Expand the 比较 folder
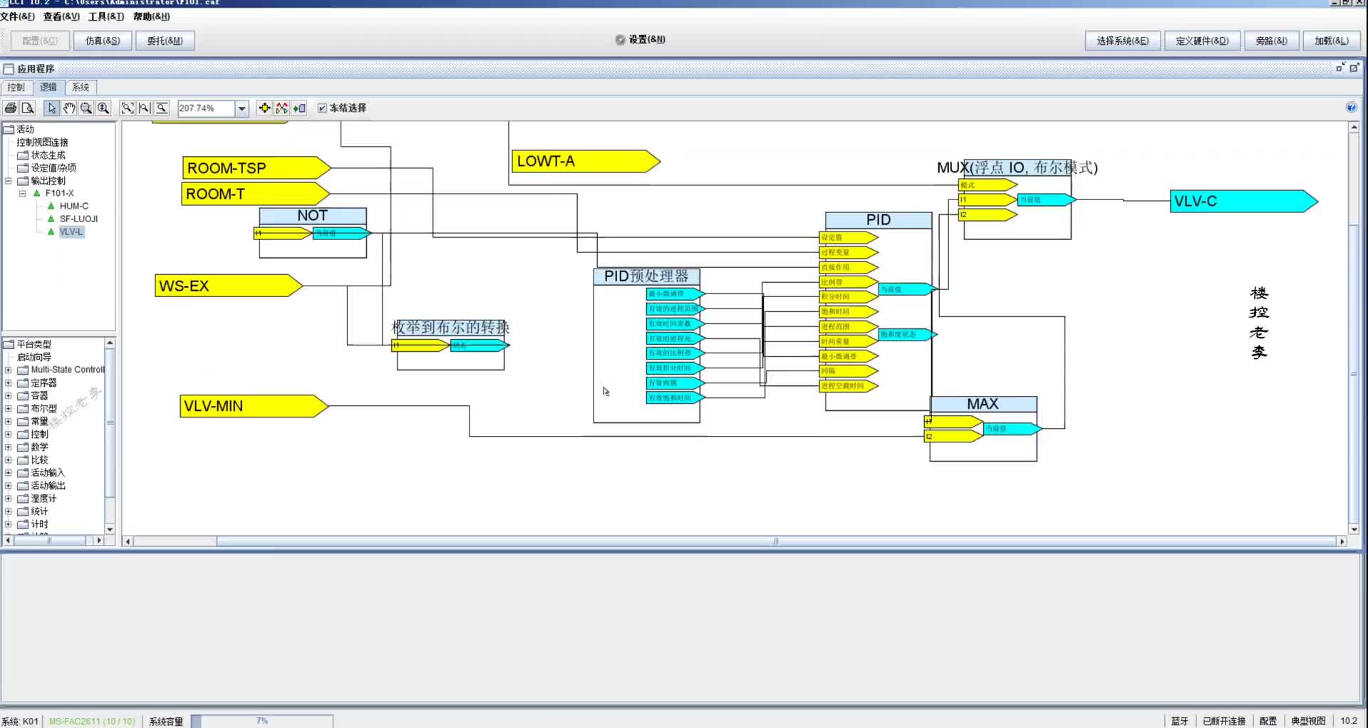Image resolution: width=1368 pixels, height=728 pixels. (x=9, y=460)
